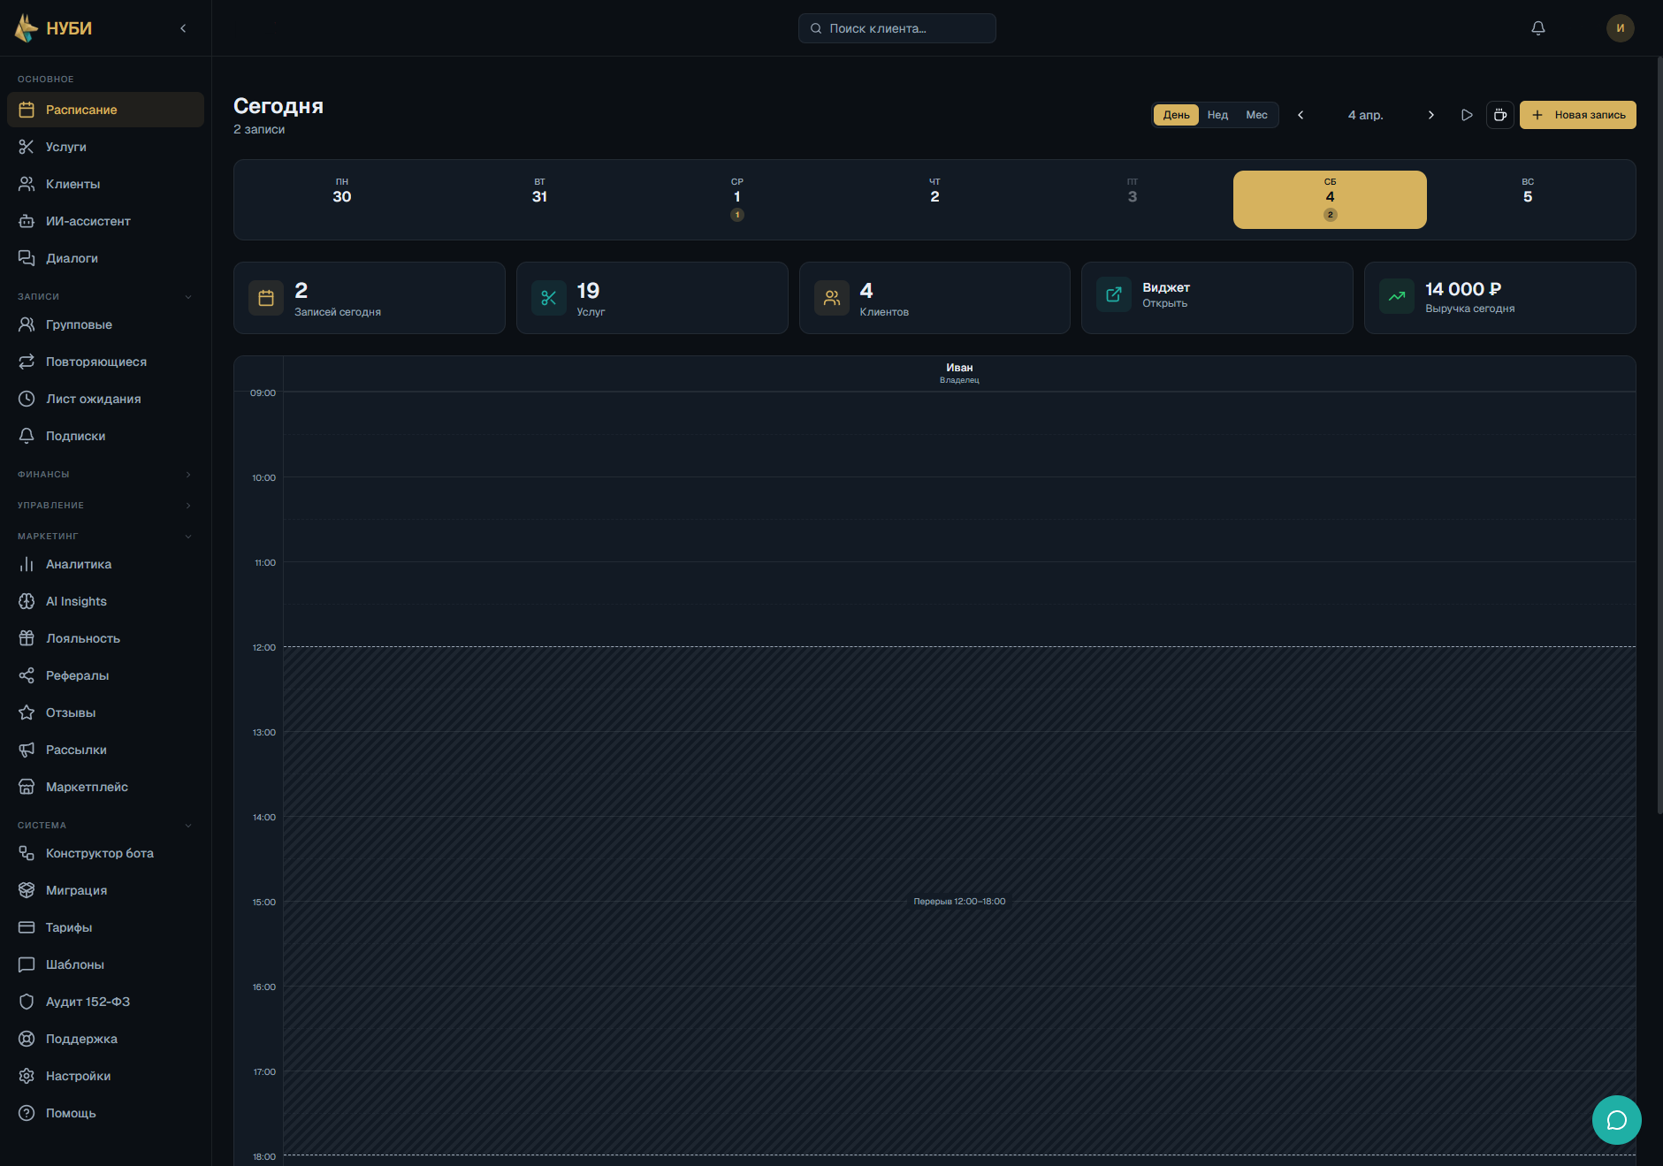Open the floating chat support bubble
Screen dimensions: 1663x1166
tap(1616, 1120)
